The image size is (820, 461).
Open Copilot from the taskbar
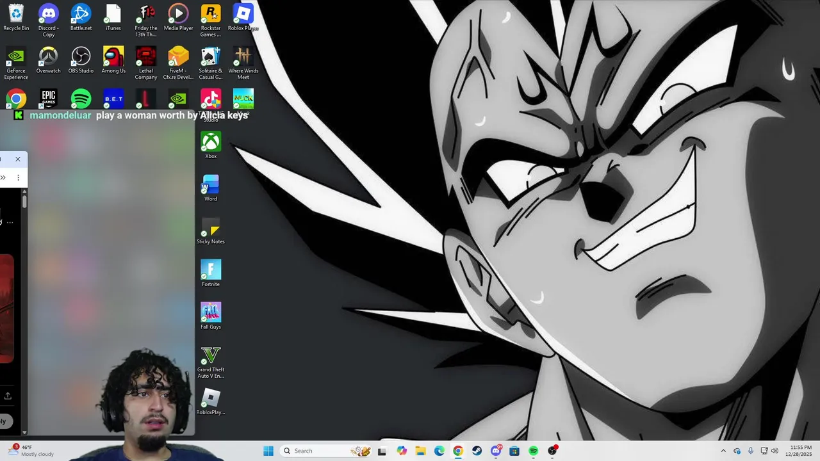tap(402, 451)
